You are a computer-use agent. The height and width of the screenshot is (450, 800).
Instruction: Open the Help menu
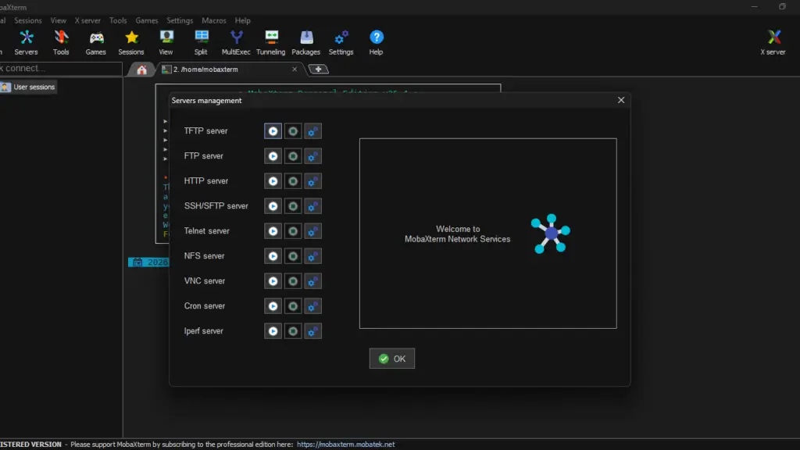[x=243, y=20]
